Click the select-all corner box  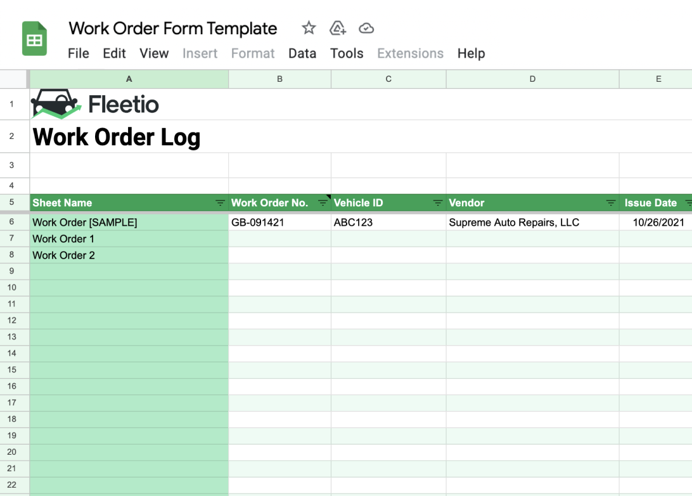15,79
